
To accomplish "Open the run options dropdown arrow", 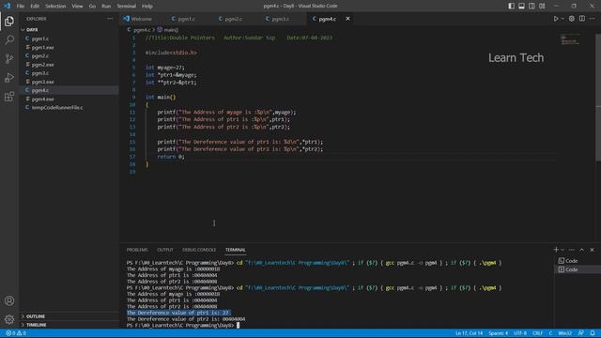I will click(562, 19).
